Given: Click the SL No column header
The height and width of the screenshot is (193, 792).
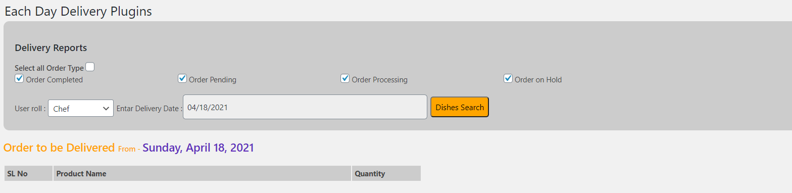Looking at the screenshot, I should (x=28, y=173).
